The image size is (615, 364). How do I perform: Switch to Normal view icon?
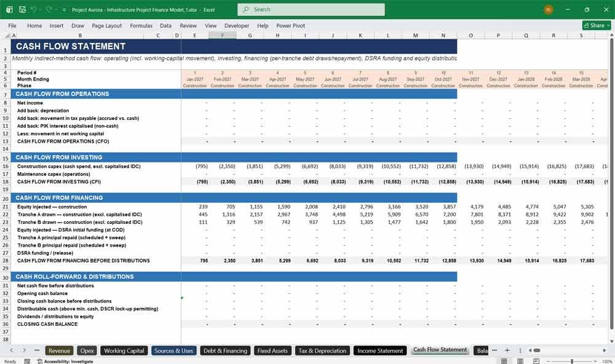504,361
